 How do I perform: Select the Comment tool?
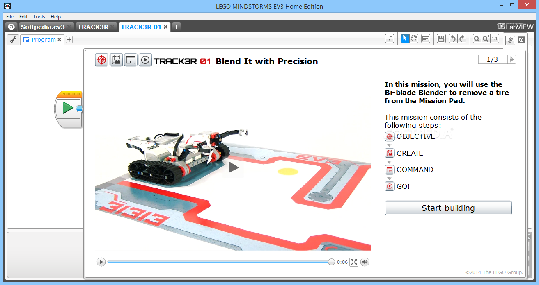tap(426, 38)
